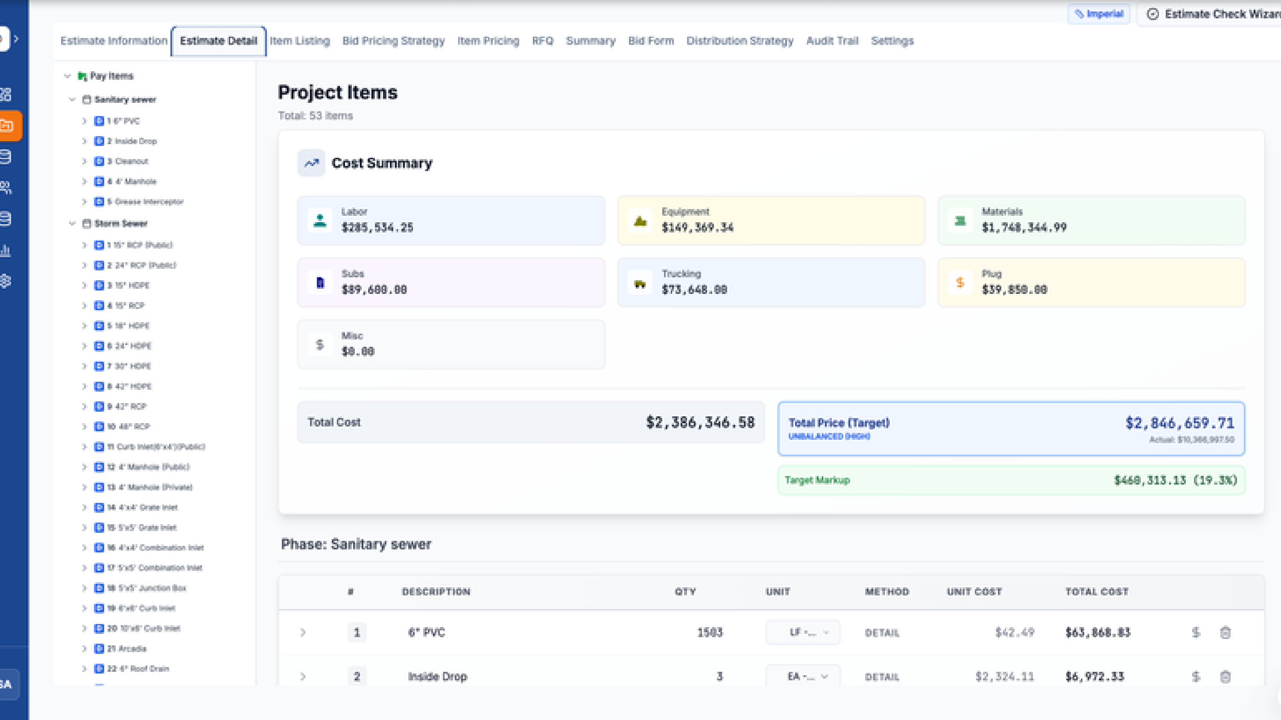
Task: Open the bar chart reports sidebar icon
Action: [x=6, y=250]
